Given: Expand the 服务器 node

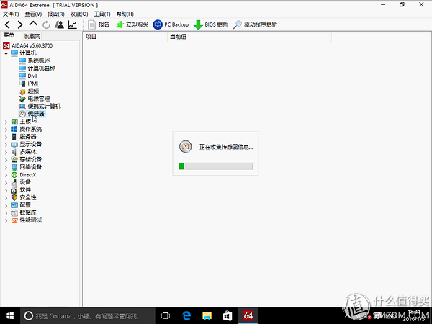Looking at the screenshot, I should point(6,137).
